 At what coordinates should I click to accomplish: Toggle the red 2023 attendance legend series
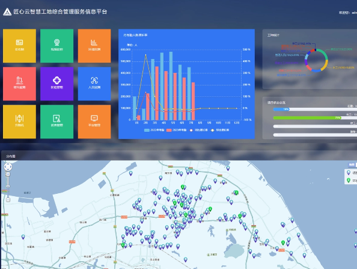177,130
